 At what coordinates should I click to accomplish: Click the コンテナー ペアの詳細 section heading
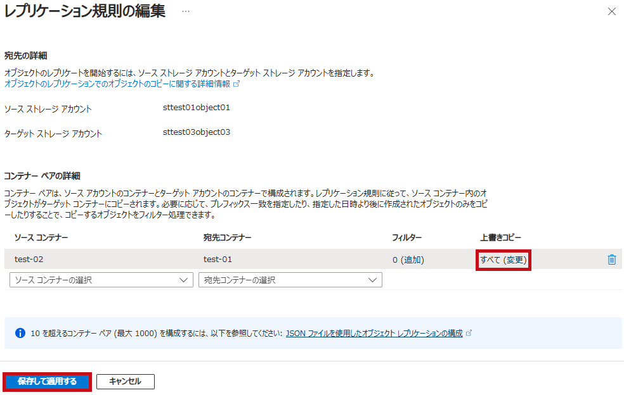click(42, 175)
